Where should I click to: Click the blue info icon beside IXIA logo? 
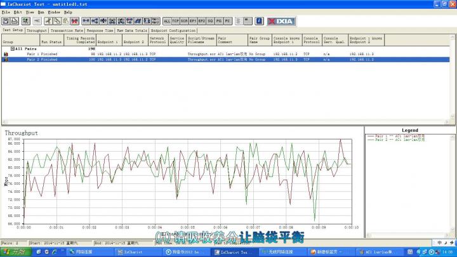click(x=259, y=21)
